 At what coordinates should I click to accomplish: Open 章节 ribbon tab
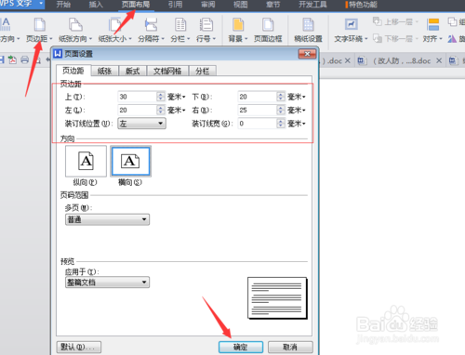pyautogui.click(x=273, y=5)
